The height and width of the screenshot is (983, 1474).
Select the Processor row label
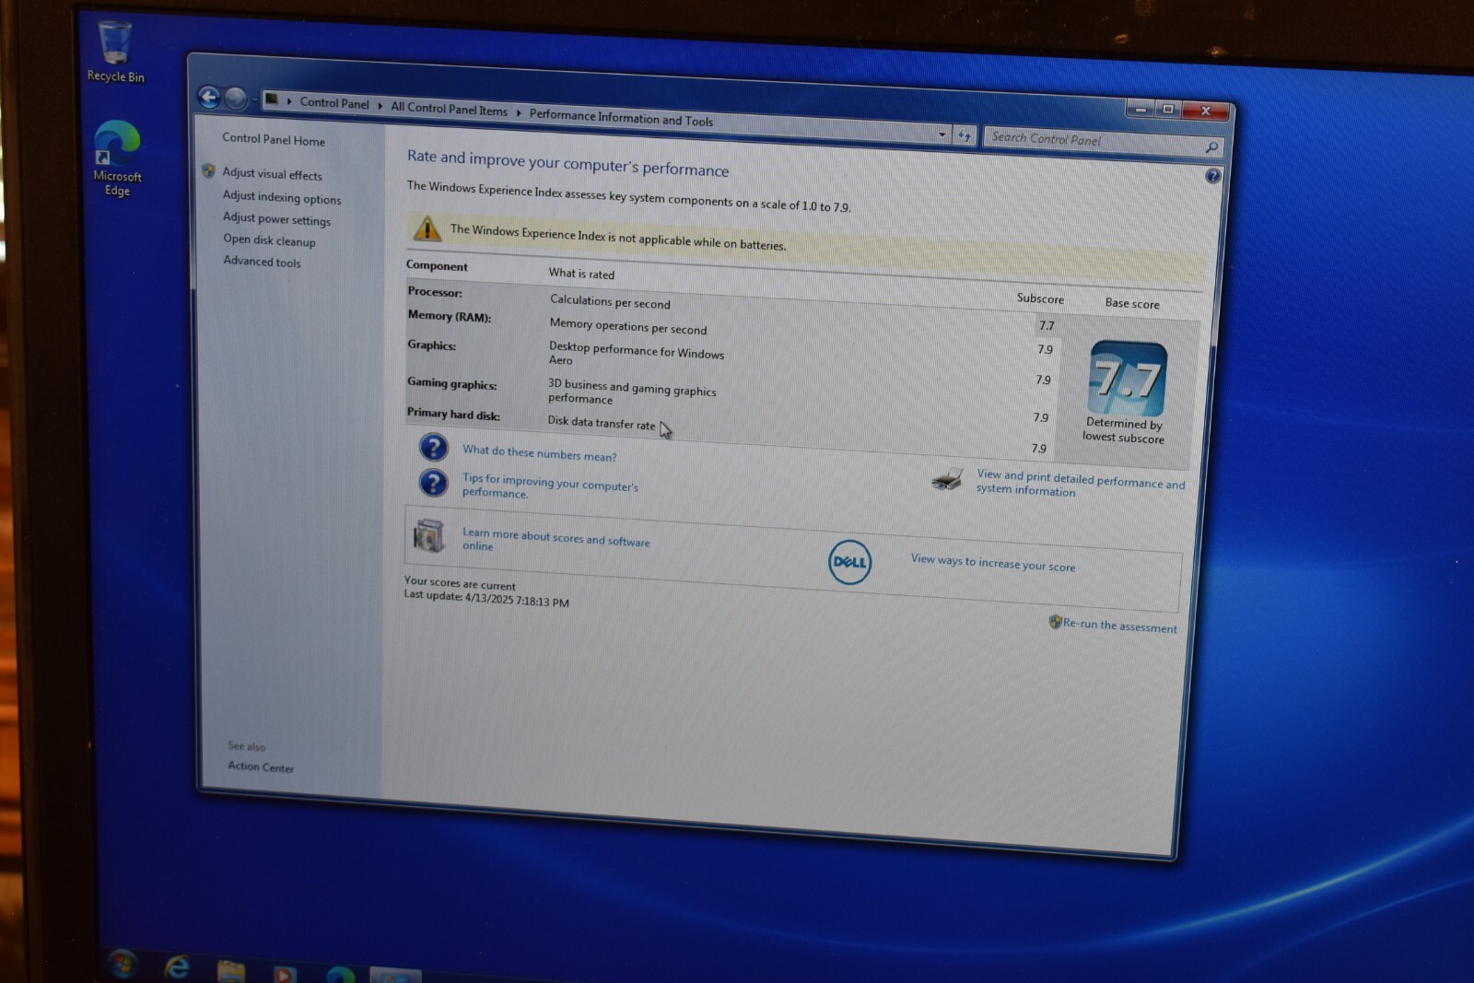(x=435, y=292)
